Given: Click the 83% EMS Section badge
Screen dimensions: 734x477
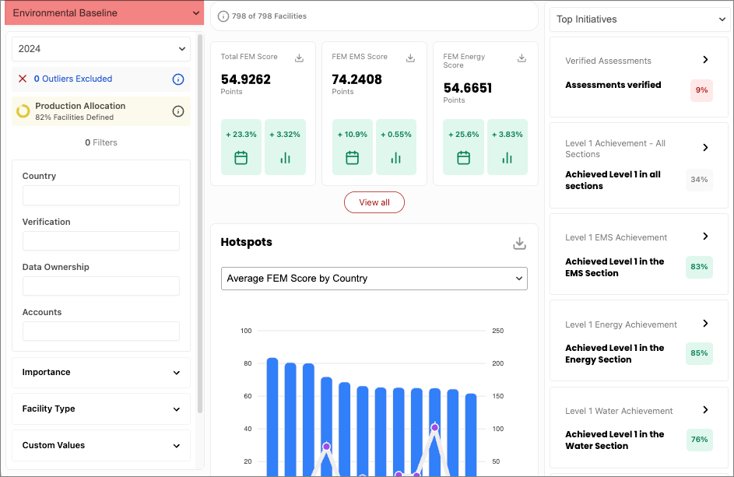Looking at the screenshot, I should coord(699,267).
